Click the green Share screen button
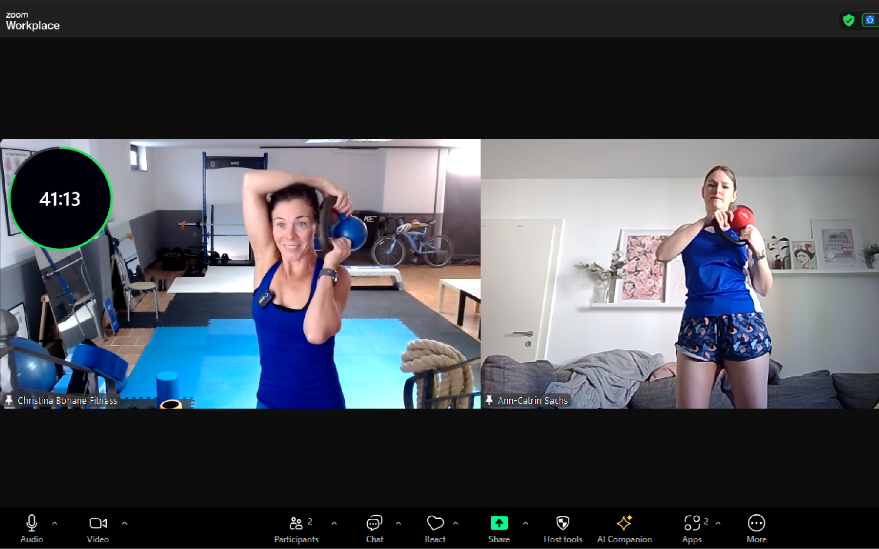 (x=499, y=523)
